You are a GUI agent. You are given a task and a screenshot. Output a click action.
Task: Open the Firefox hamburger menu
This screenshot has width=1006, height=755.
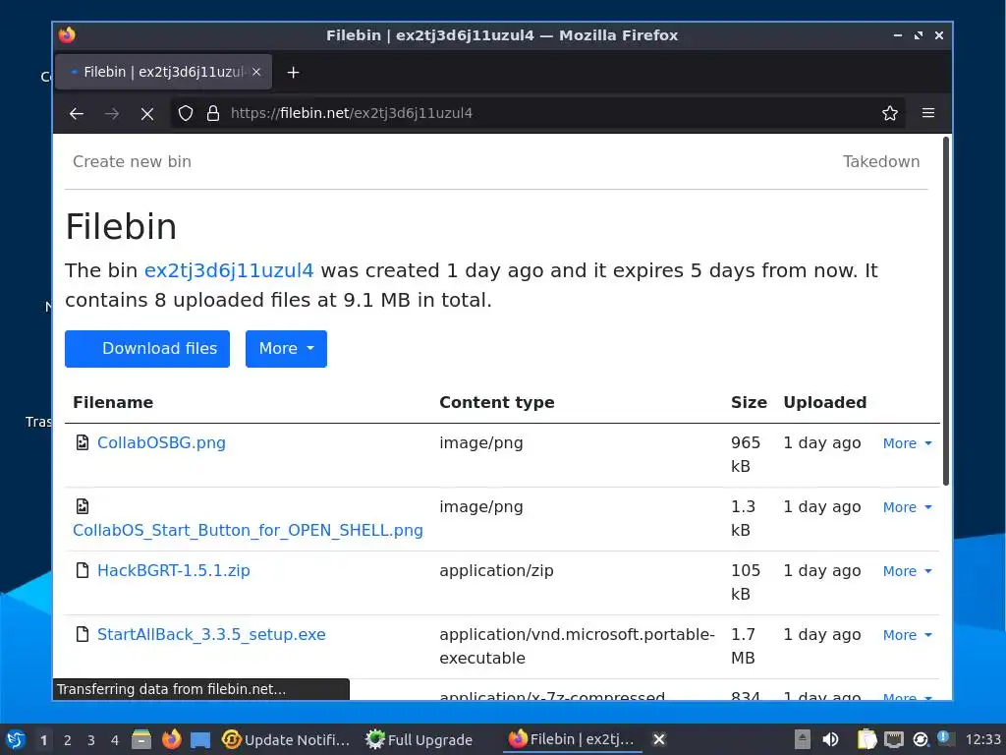[927, 113]
